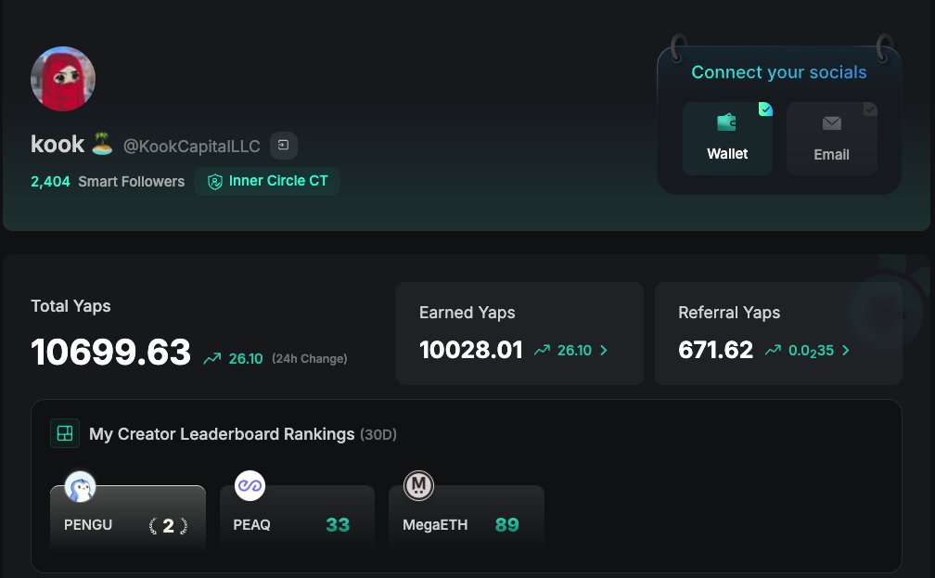Expand the Referral Yaps chevron arrow
Screen dimensions: 935x578
tap(846, 350)
